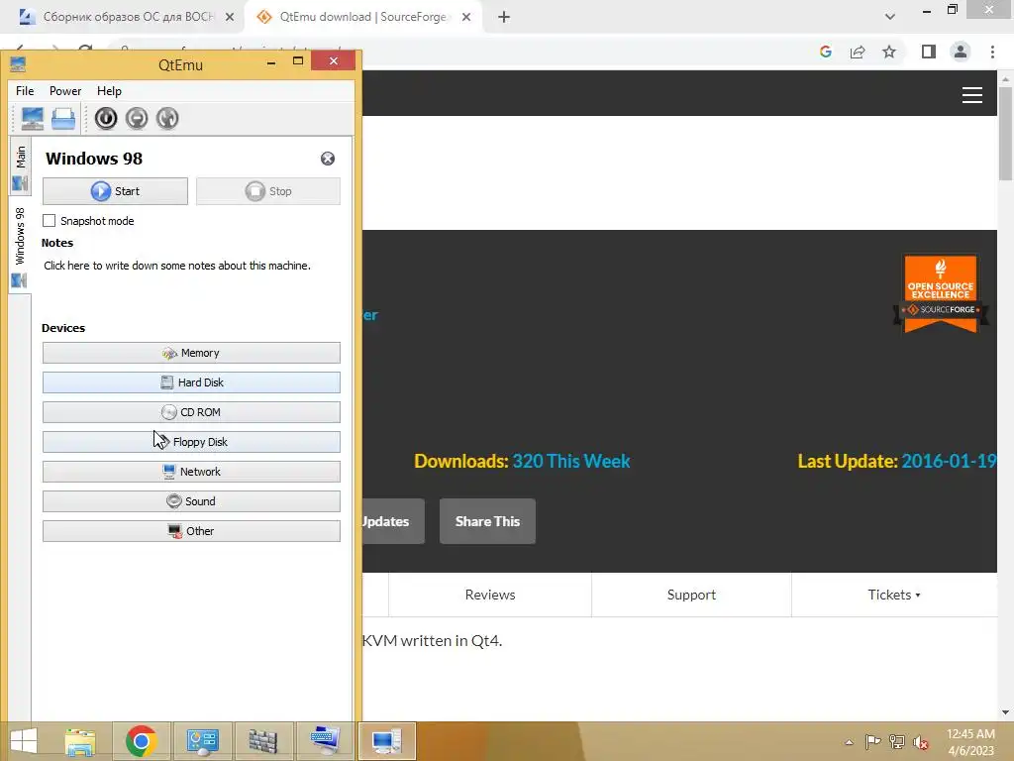Image resolution: width=1014 pixels, height=761 pixels.
Task: Open the Reviews tab on SourceForge
Action: coord(490,595)
